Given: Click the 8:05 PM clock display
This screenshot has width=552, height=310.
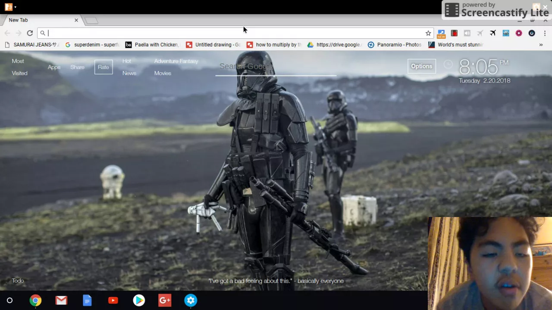Looking at the screenshot, I should 483,67.
